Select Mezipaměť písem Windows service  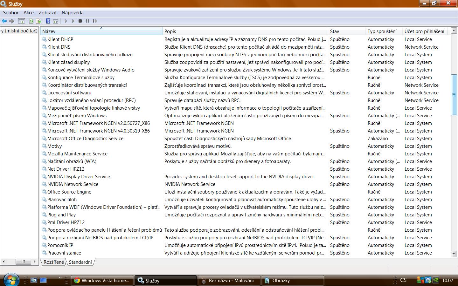77,116
